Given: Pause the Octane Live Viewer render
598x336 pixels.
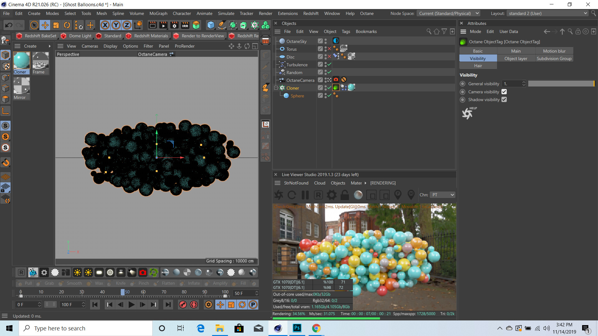Looking at the screenshot, I should point(305,195).
